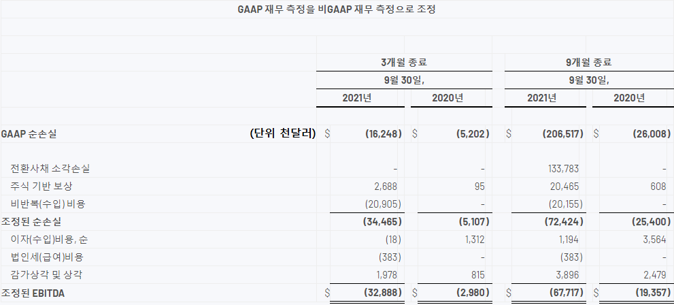Click the 법인세(급여)비용 row label
The width and height of the screenshot is (674, 305).
coord(47,257)
